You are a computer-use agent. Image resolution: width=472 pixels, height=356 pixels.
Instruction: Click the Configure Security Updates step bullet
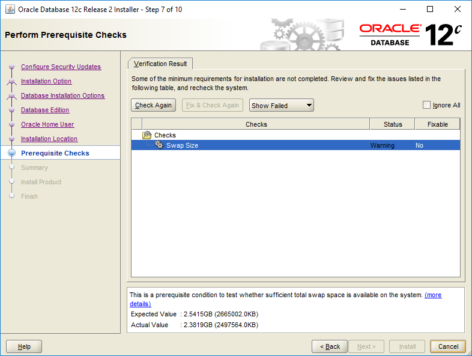pos(12,67)
